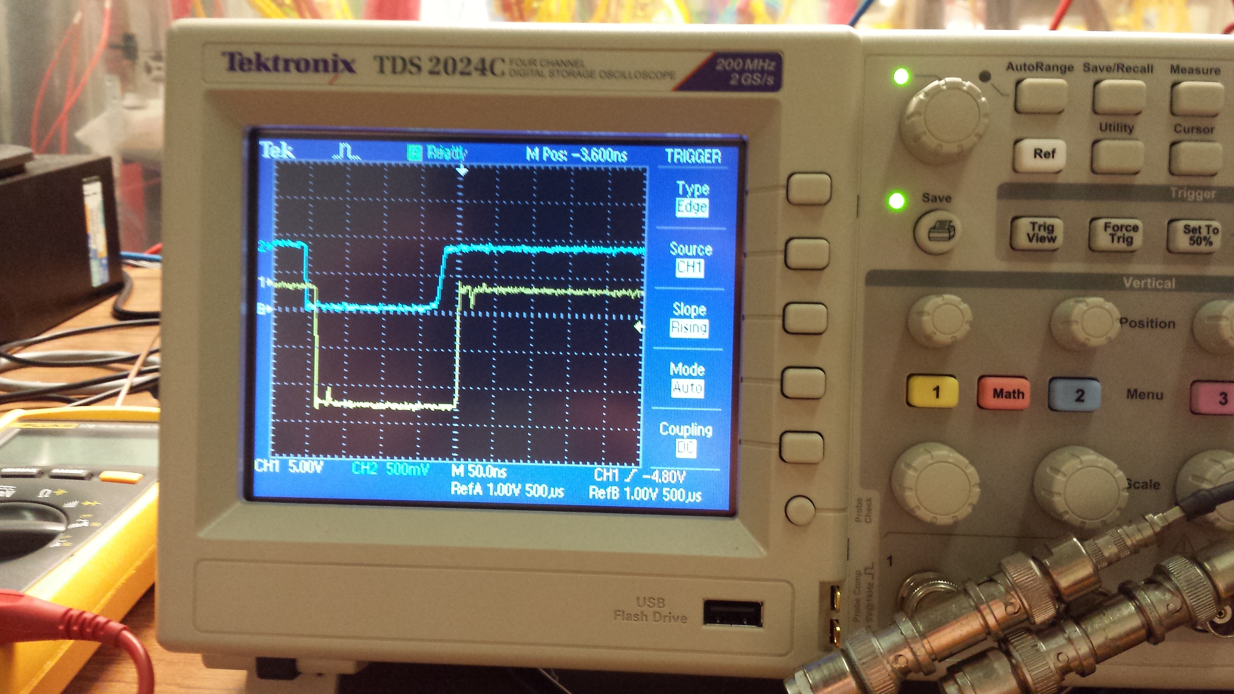
Task: Push the Save/Recall button
Action: tap(1119, 98)
